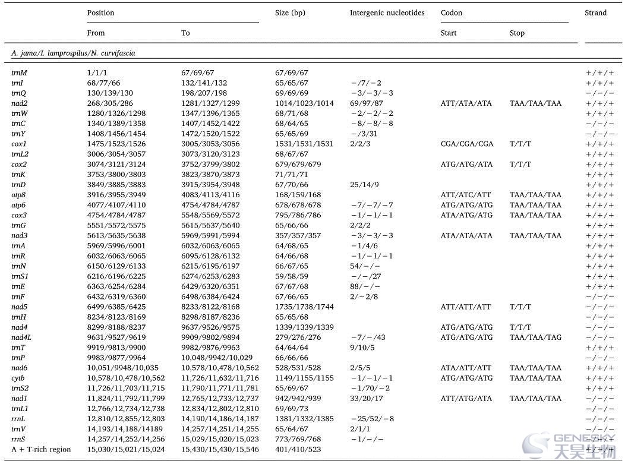This screenshot has height=464, width=628.
Task: Click the trnS2 row label
Action: pos(20,389)
